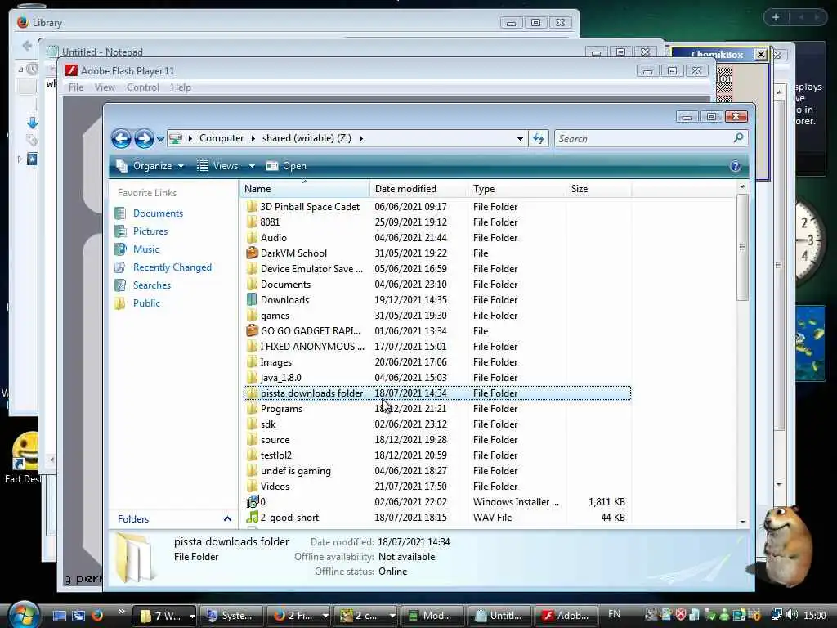Sort by the Type column header
The image size is (837, 628).
(517, 189)
